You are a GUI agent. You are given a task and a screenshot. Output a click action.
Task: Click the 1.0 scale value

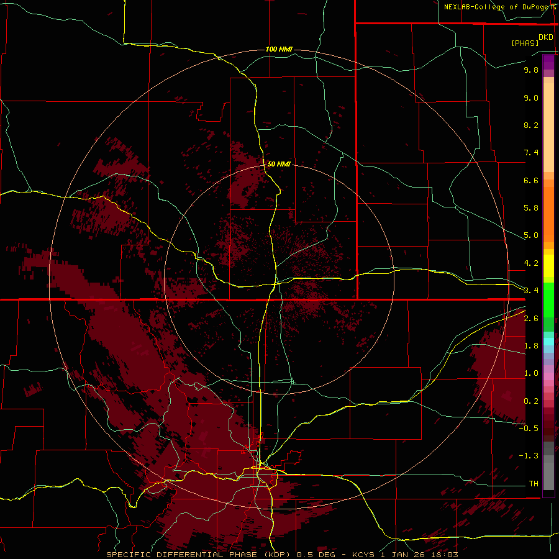531,373
